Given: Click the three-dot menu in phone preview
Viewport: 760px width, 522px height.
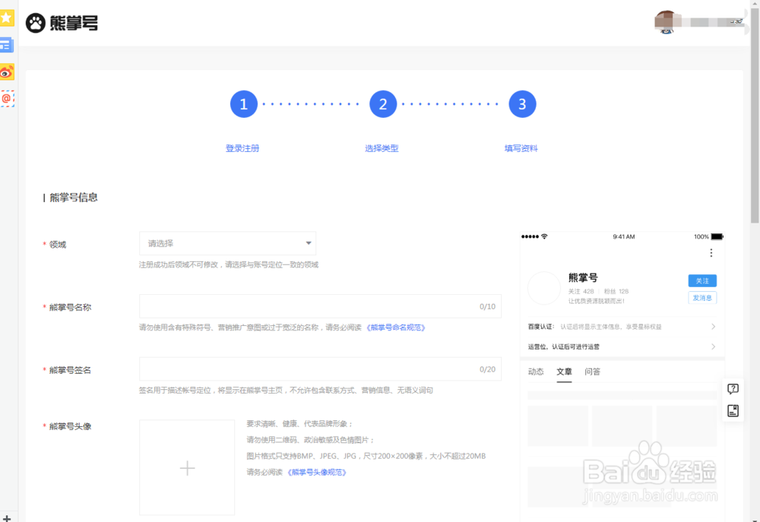Looking at the screenshot, I should 711,252.
